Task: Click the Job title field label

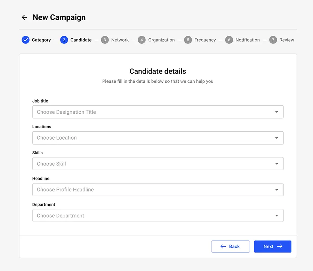Action: tap(40, 101)
